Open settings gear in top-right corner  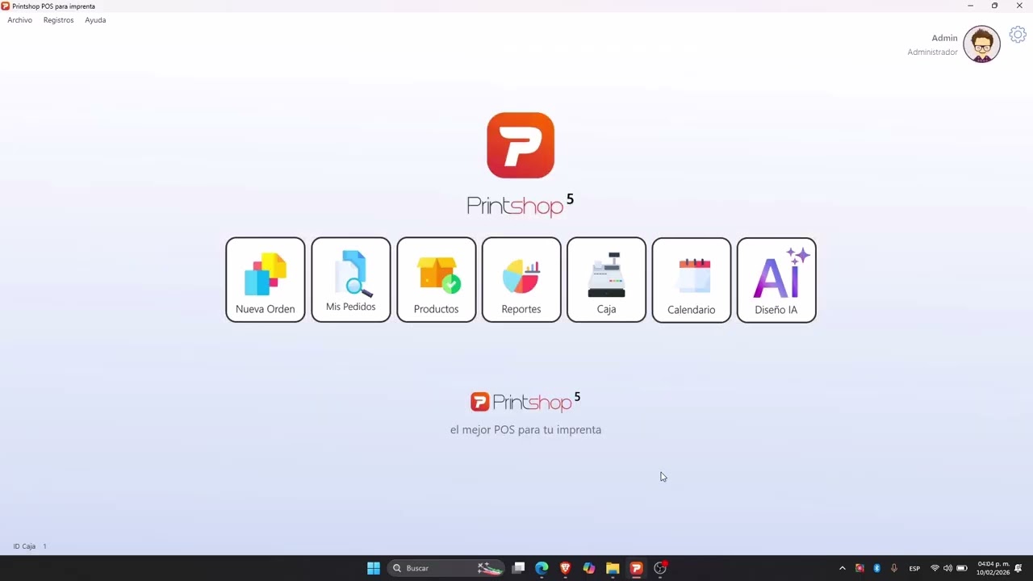[1018, 35]
